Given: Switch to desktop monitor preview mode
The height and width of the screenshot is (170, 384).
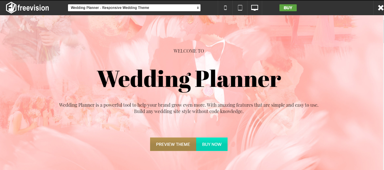Looking at the screenshot, I should 255,7.
